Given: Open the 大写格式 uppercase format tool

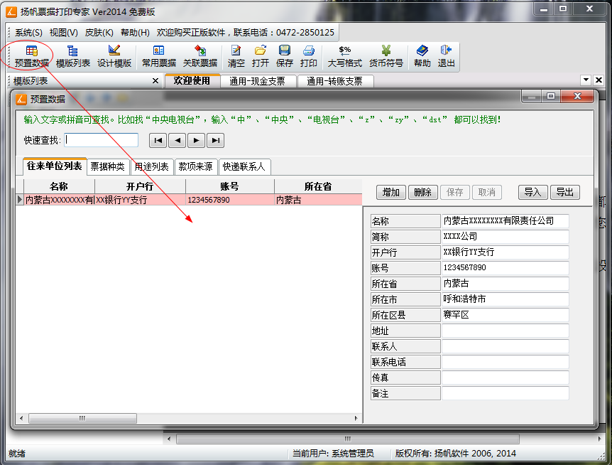Looking at the screenshot, I should pos(346,56).
